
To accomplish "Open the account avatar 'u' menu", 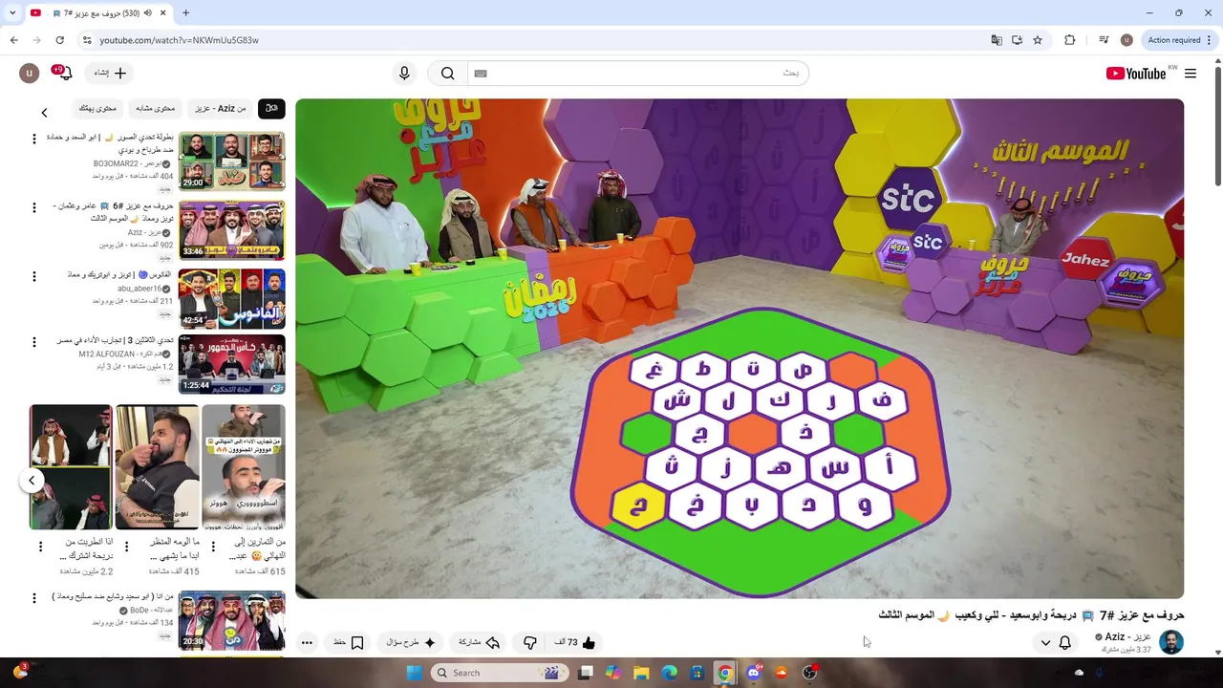I will tap(29, 74).
